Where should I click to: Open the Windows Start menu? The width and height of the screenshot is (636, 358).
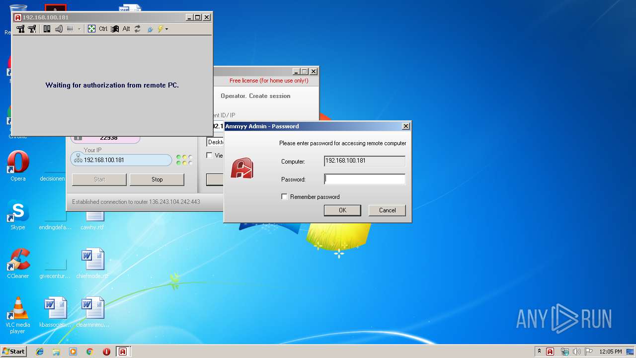click(x=14, y=351)
